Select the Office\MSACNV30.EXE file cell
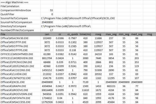Screen dimensions: 156x104 coord(20,38)
